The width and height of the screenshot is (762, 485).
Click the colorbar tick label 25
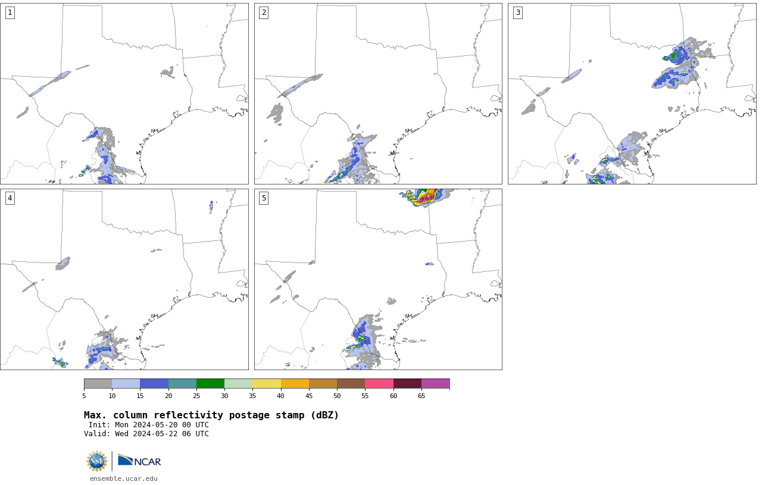[x=196, y=396]
